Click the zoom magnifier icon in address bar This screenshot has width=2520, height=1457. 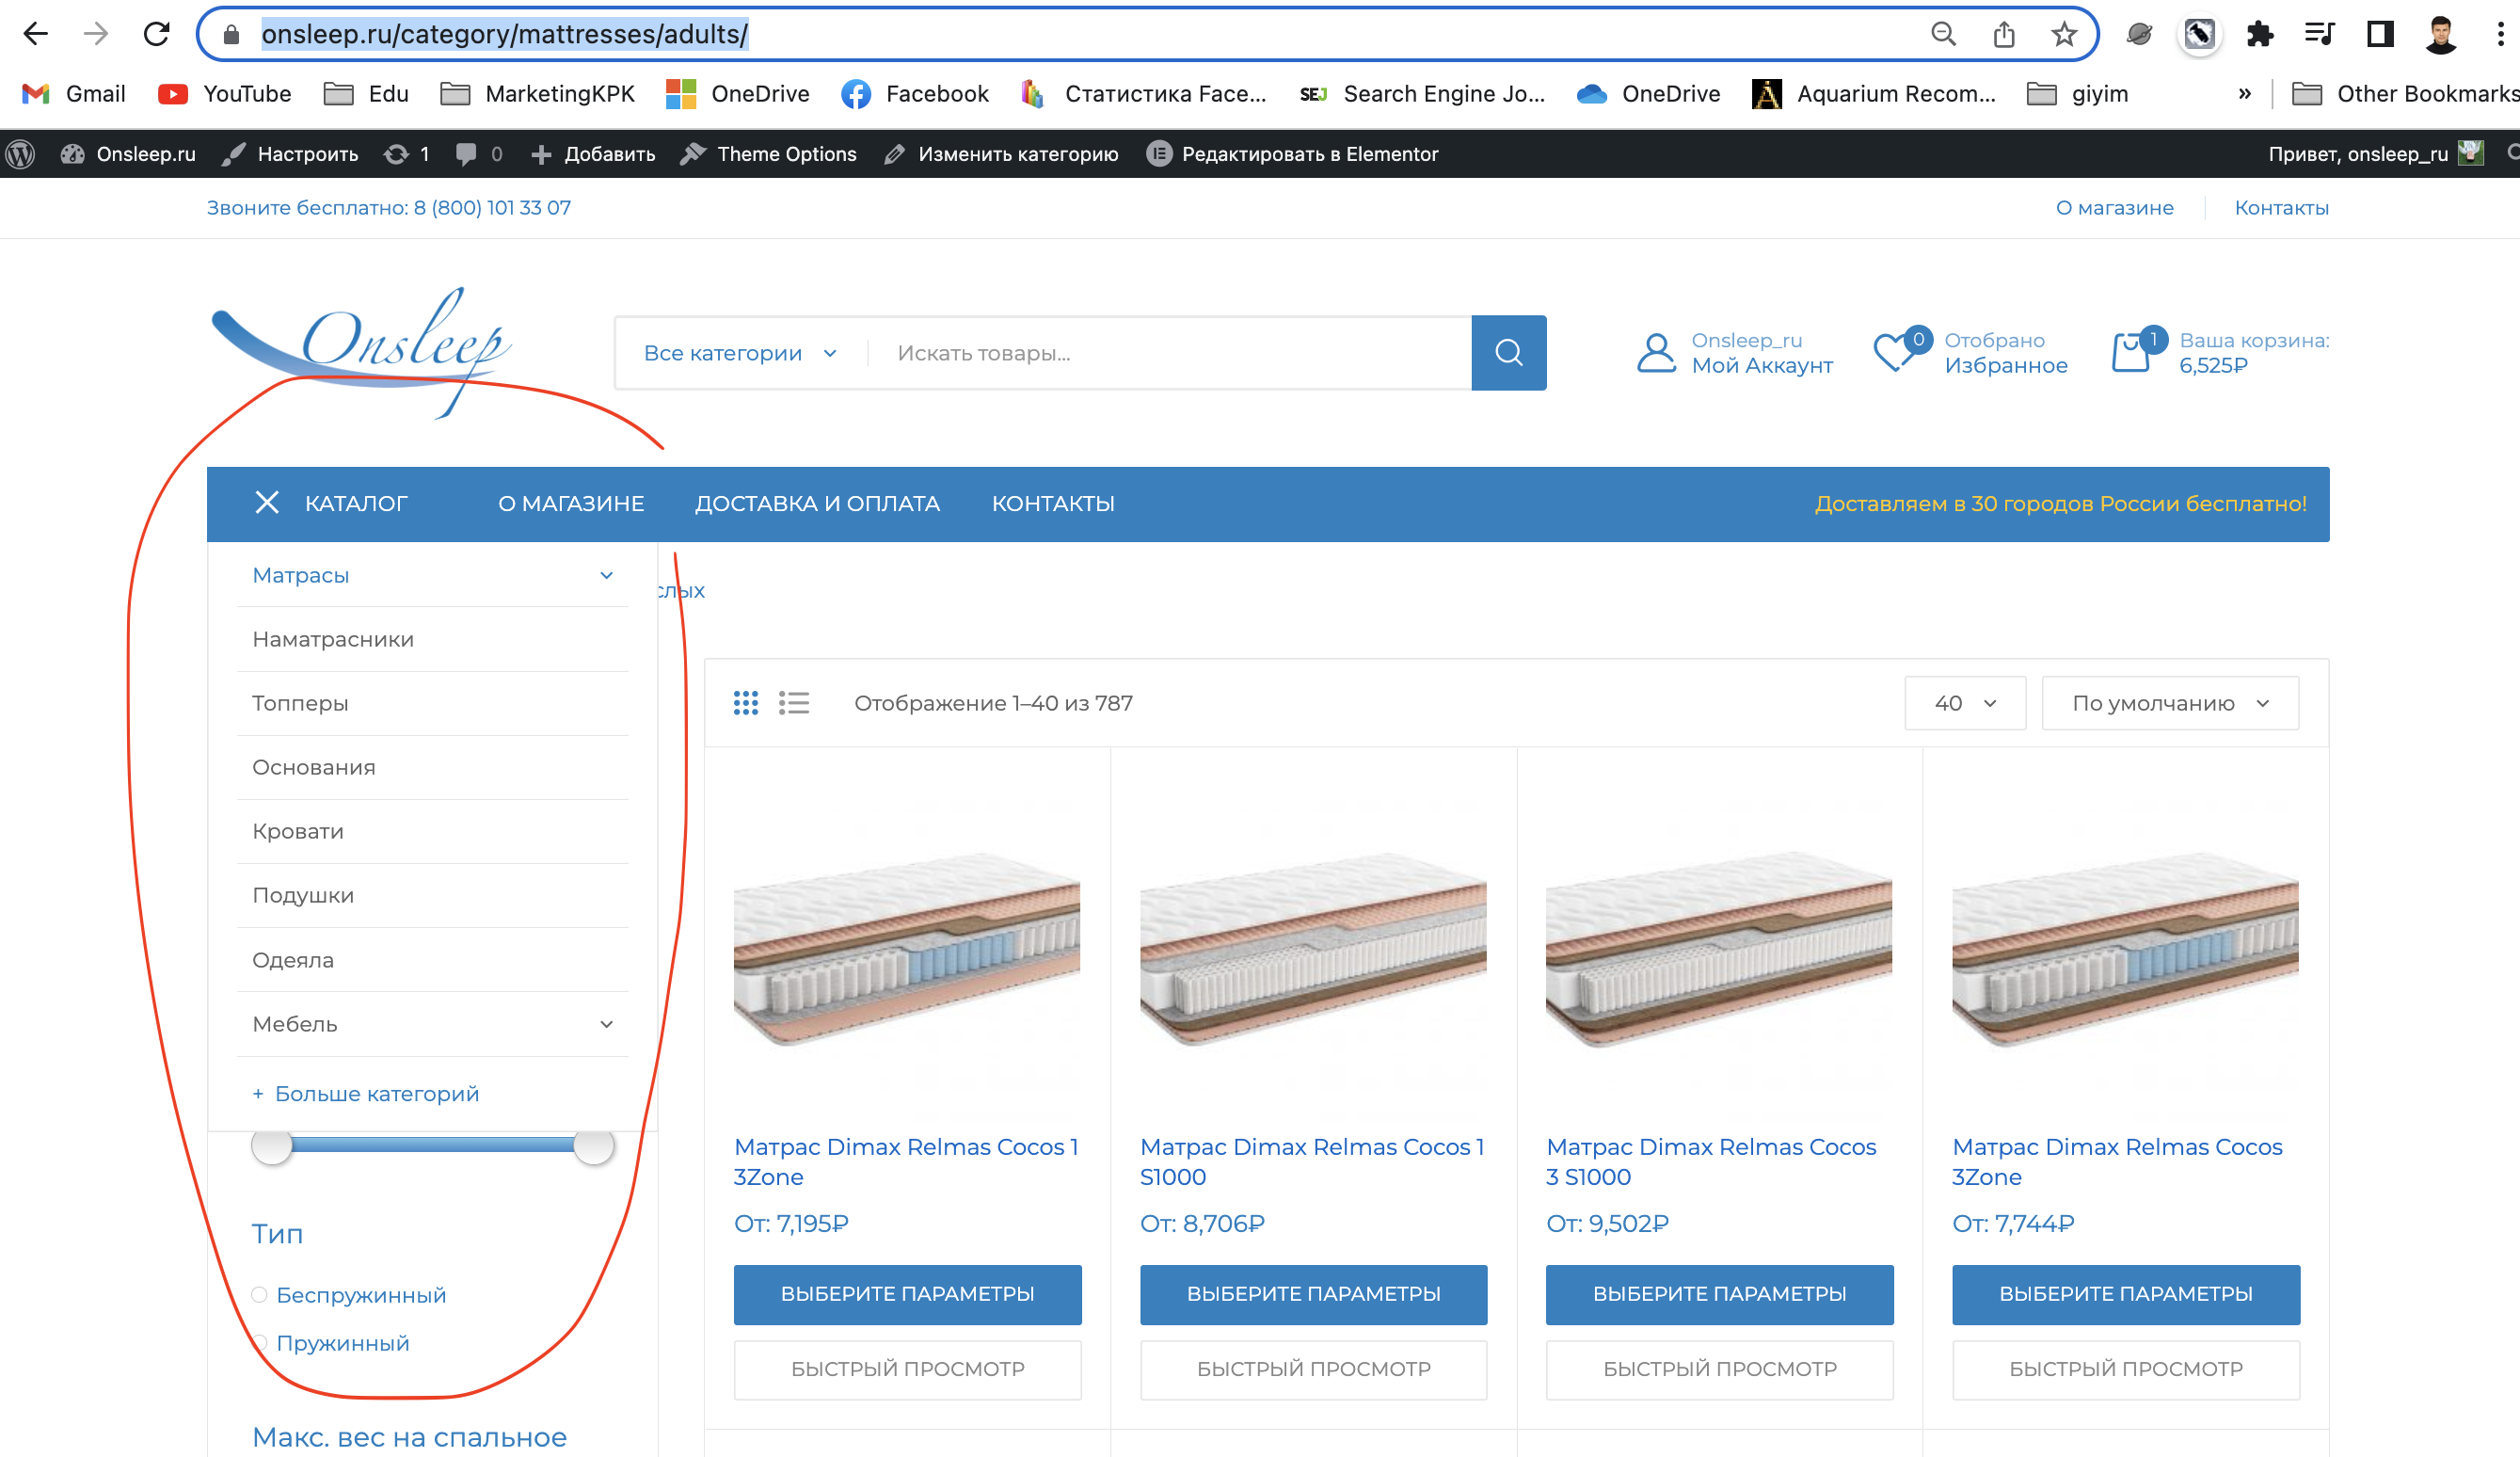click(1943, 34)
